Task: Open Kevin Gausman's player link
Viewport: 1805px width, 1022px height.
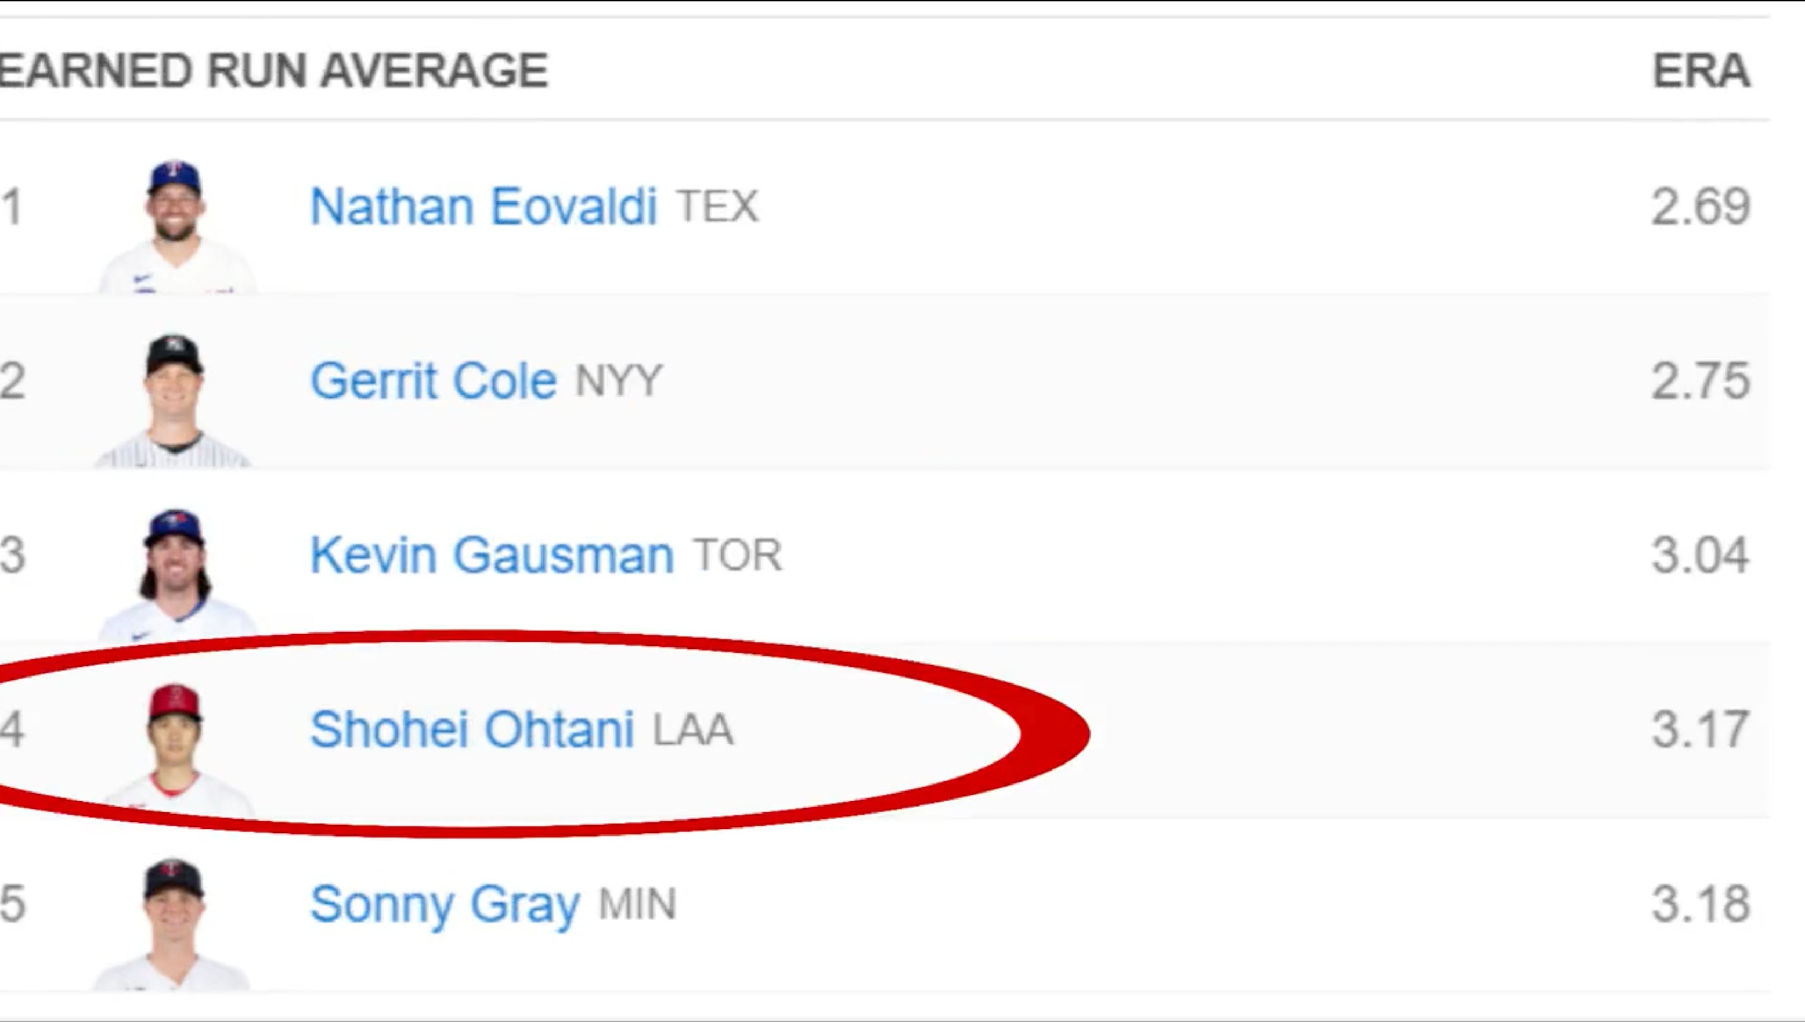Action: [x=491, y=555]
